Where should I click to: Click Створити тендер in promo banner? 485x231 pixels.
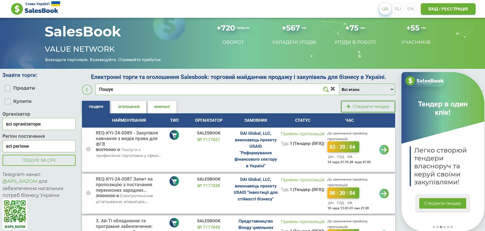442,203
